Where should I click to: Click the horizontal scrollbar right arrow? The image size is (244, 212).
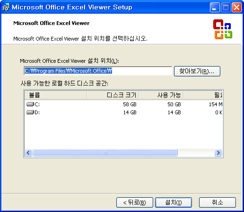click(218, 153)
